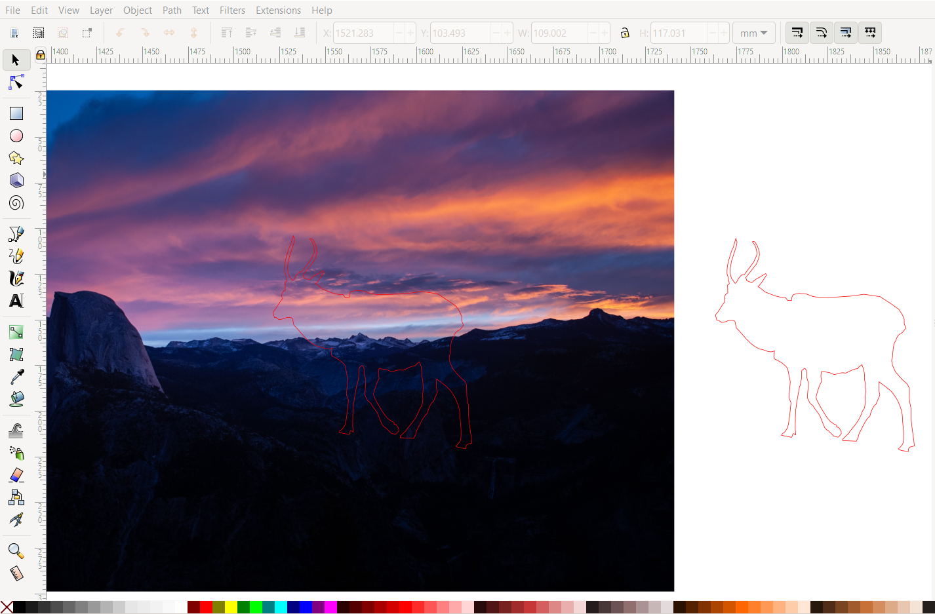Toggle the guide lock at ruler corner

point(41,55)
